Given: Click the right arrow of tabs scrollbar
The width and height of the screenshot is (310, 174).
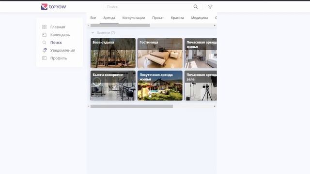Looking at the screenshot, I should 215,26.
